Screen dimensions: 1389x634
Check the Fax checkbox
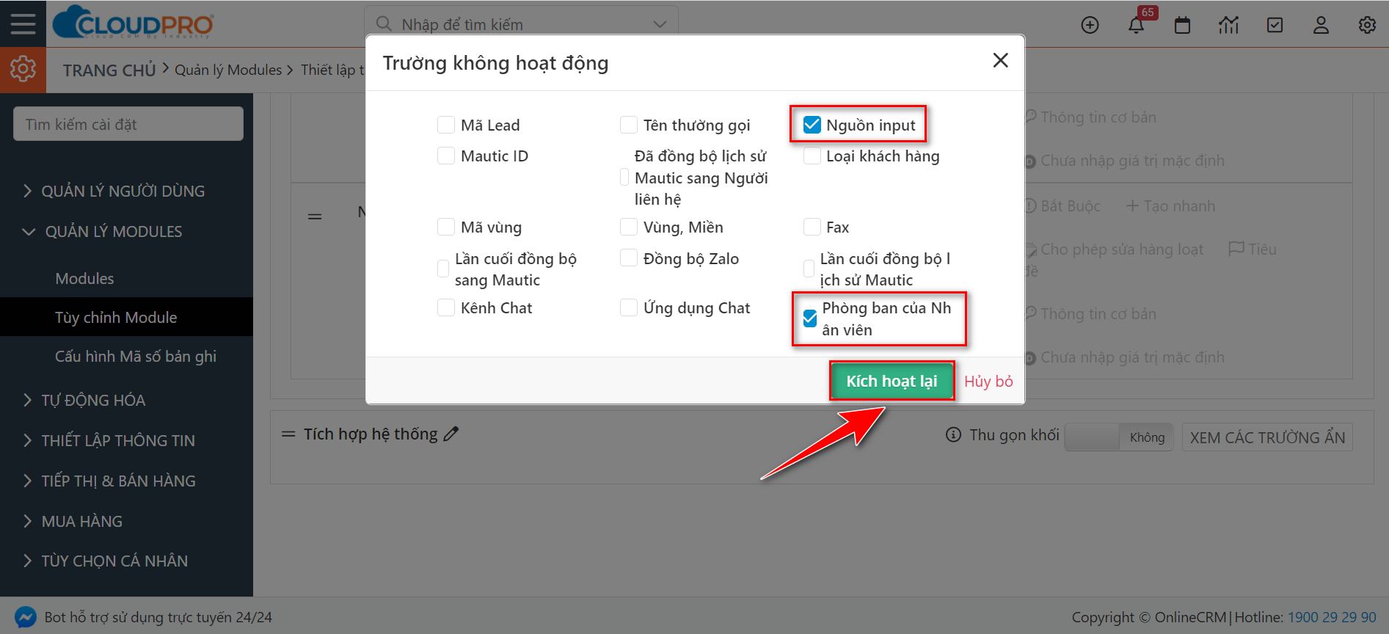[812, 227]
